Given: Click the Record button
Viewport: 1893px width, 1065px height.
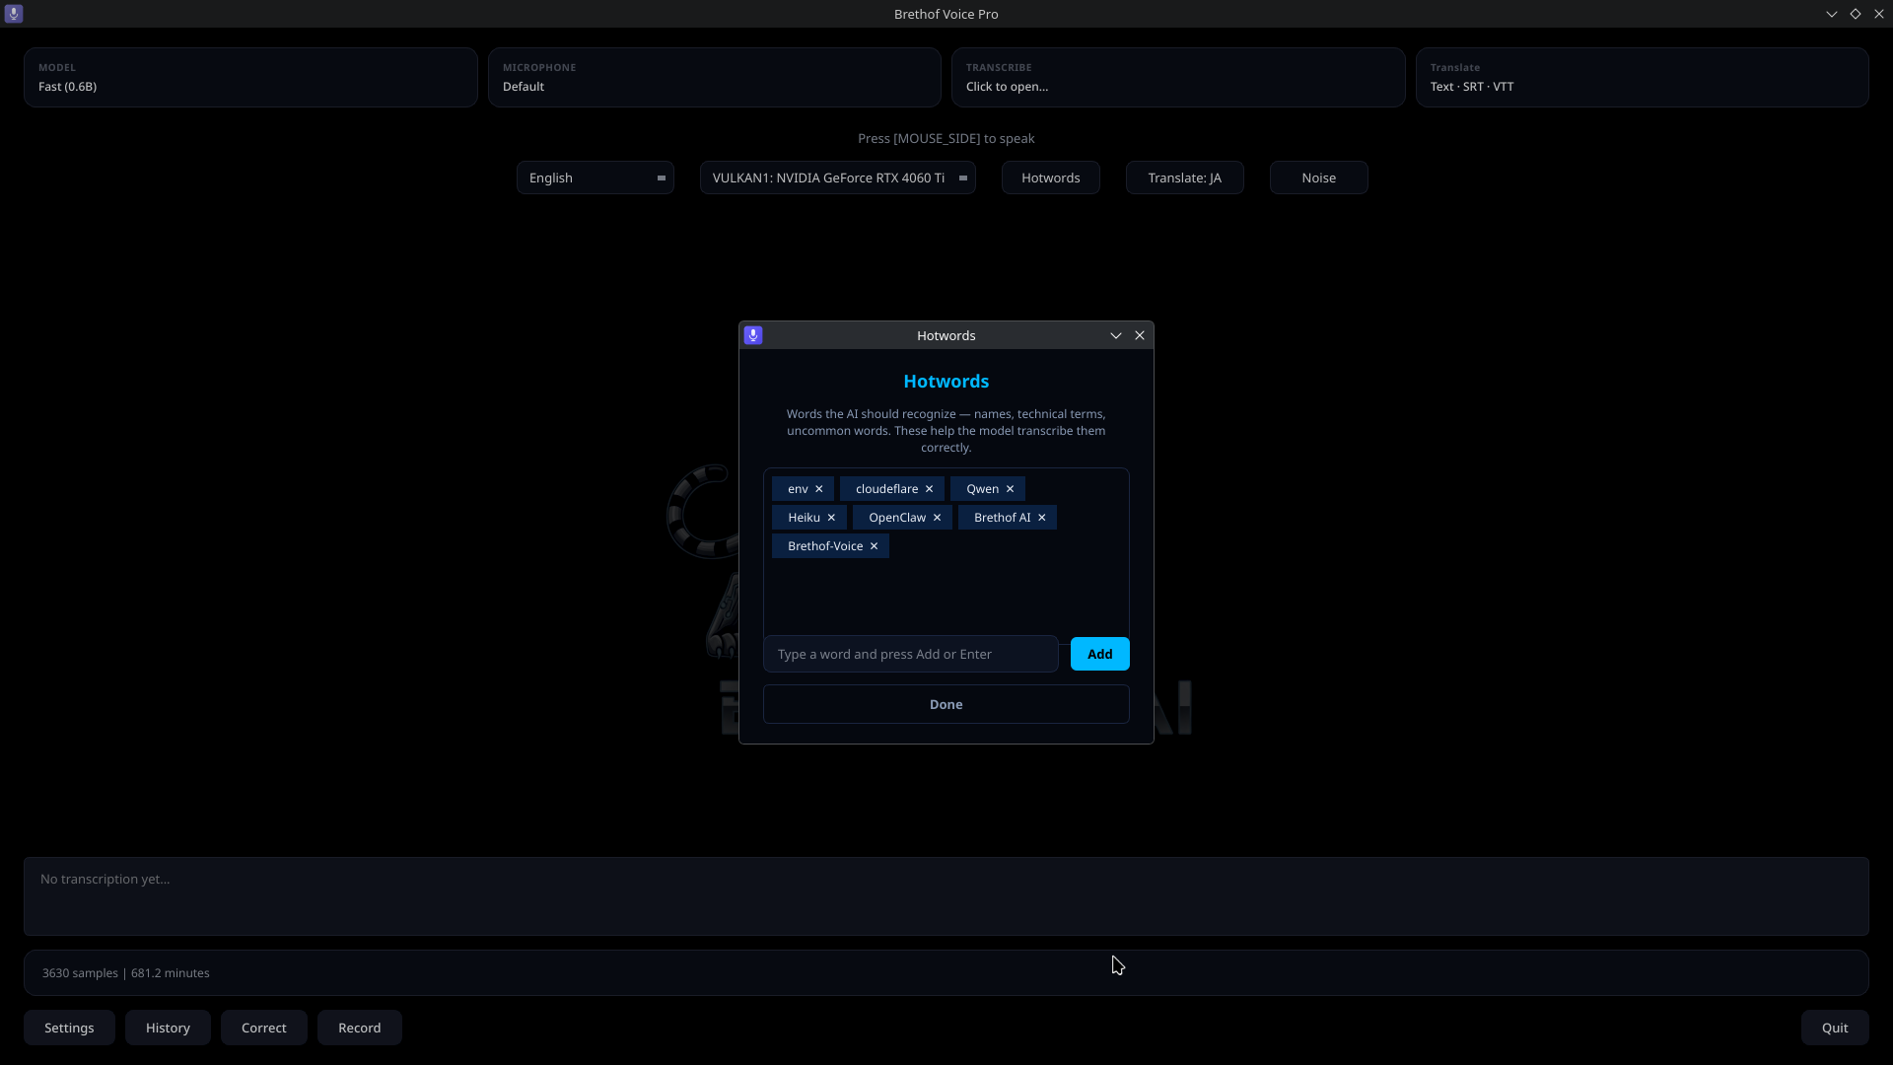Looking at the screenshot, I should 360,1028.
